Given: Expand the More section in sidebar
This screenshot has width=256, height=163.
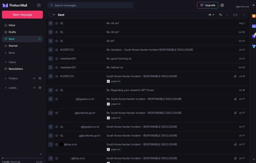Looking at the screenshot, I should pyautogui.click(x=12, y=53).
